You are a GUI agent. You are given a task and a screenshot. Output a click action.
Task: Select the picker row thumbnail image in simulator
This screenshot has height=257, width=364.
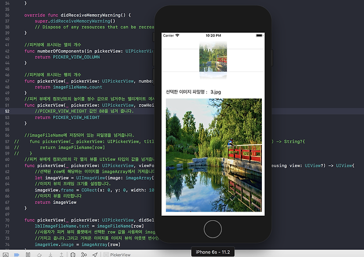(213, 60)
